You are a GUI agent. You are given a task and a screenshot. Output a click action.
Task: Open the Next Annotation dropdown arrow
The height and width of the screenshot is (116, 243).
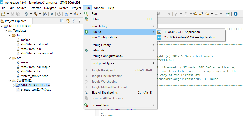click(x=181, y=14)
